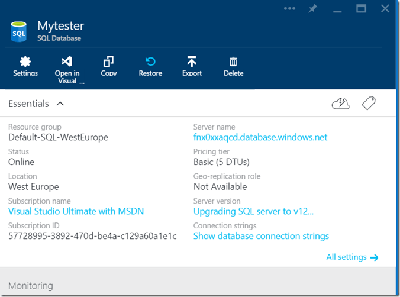Open Visual Studio Ultimate with MSDN subscription
This screenshot has width=400, height=297.
(76, 211)
